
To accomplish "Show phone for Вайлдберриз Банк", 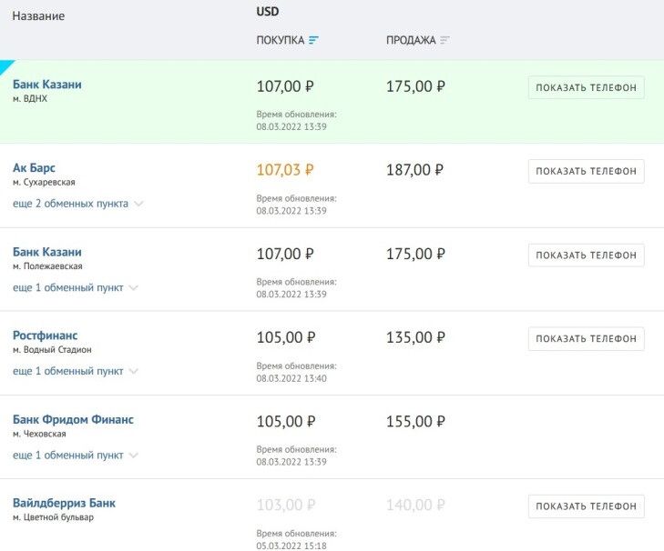I will (x=586, y=506).
